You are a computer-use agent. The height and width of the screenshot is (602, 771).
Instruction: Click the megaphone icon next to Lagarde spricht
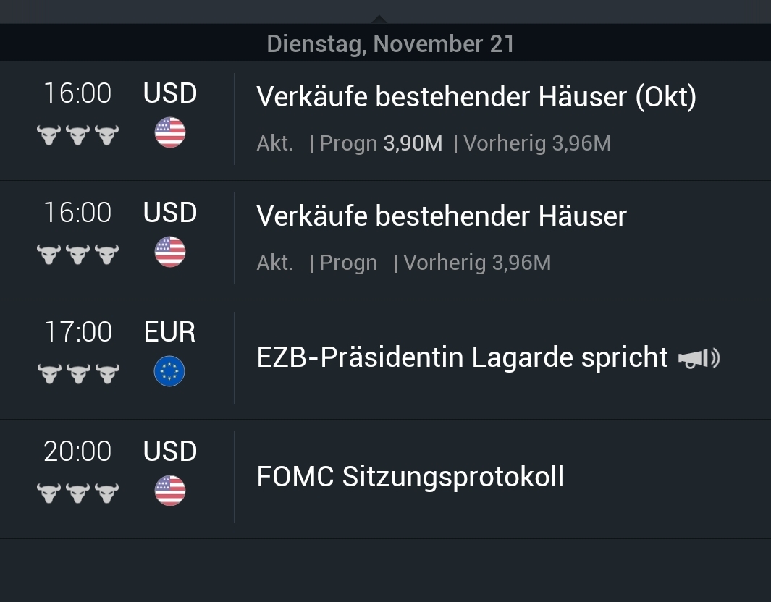click(699, 357)
